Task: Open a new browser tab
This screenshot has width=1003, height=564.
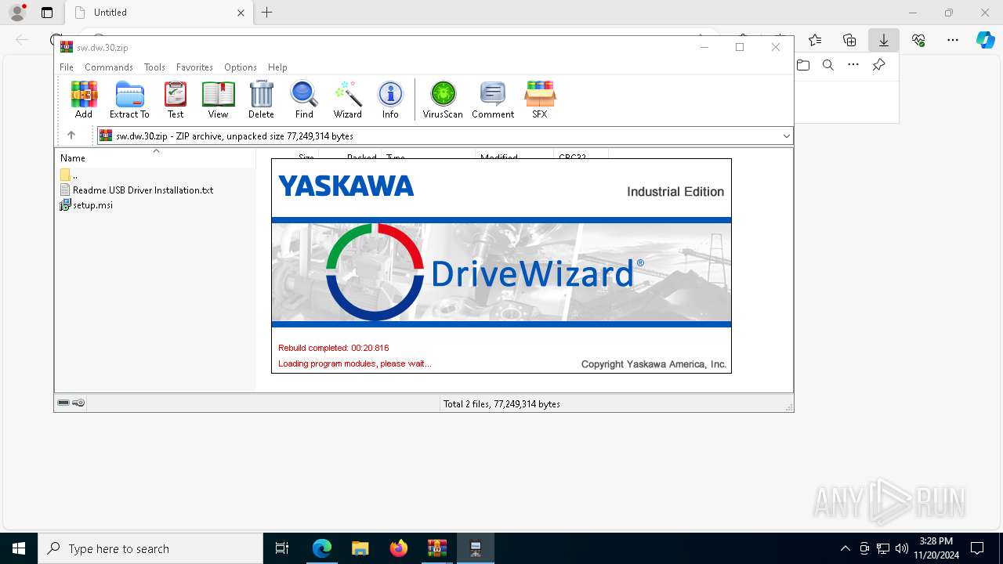Action: point(267,13)
